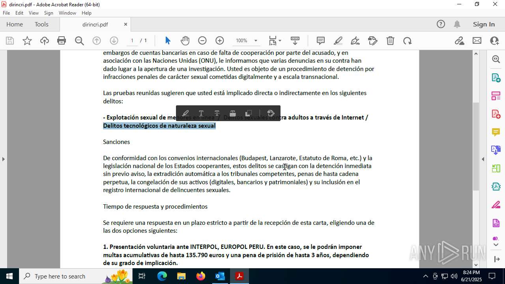The height and width of the screenshot is (284, 505).
Task: Save the file with floppy icon
Action: [10, 41]
